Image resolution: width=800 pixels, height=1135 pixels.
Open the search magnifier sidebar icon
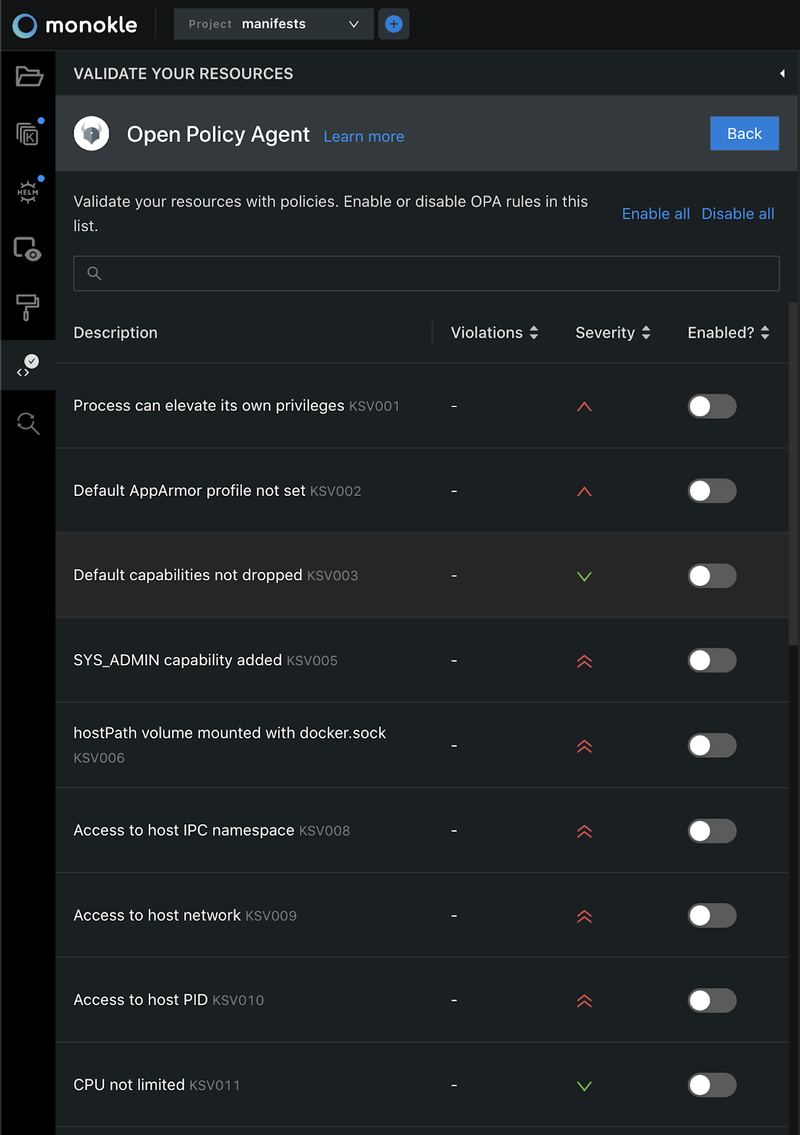click(28, 423)
